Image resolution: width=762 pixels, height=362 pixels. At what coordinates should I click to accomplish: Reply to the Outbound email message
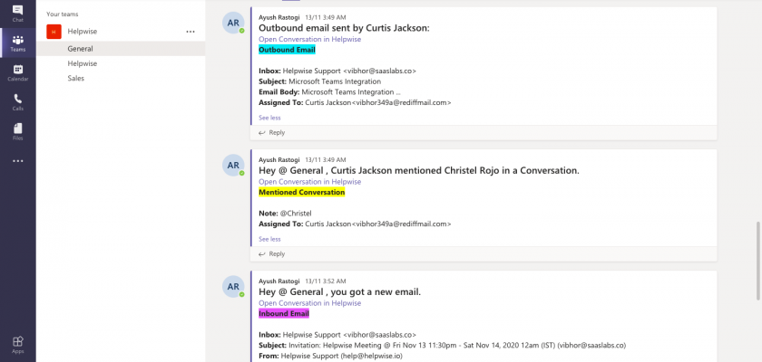[x=272, y=132]
